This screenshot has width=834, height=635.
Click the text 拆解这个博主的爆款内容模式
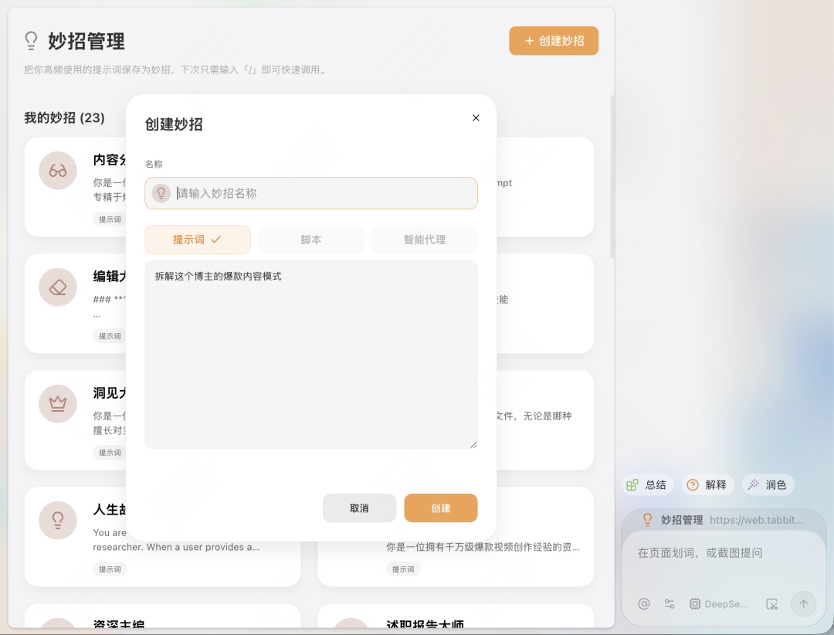click(218, 277)
